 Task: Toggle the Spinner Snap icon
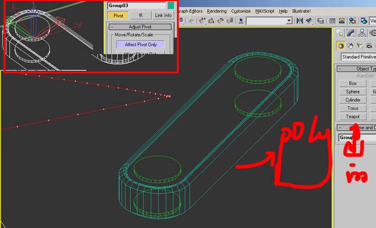tap(230, 21)
